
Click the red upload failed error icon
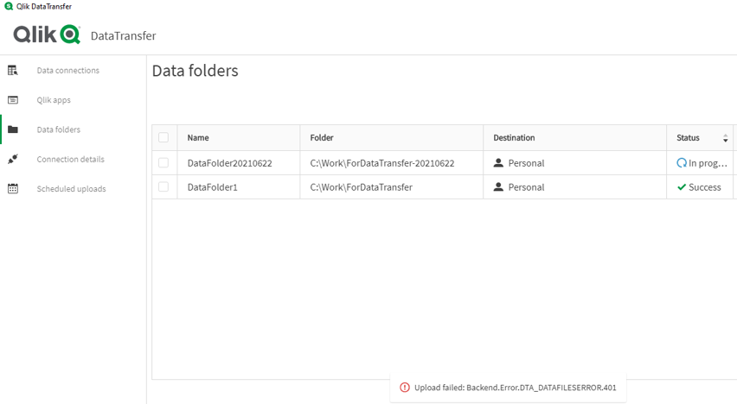tap(405, 388)
